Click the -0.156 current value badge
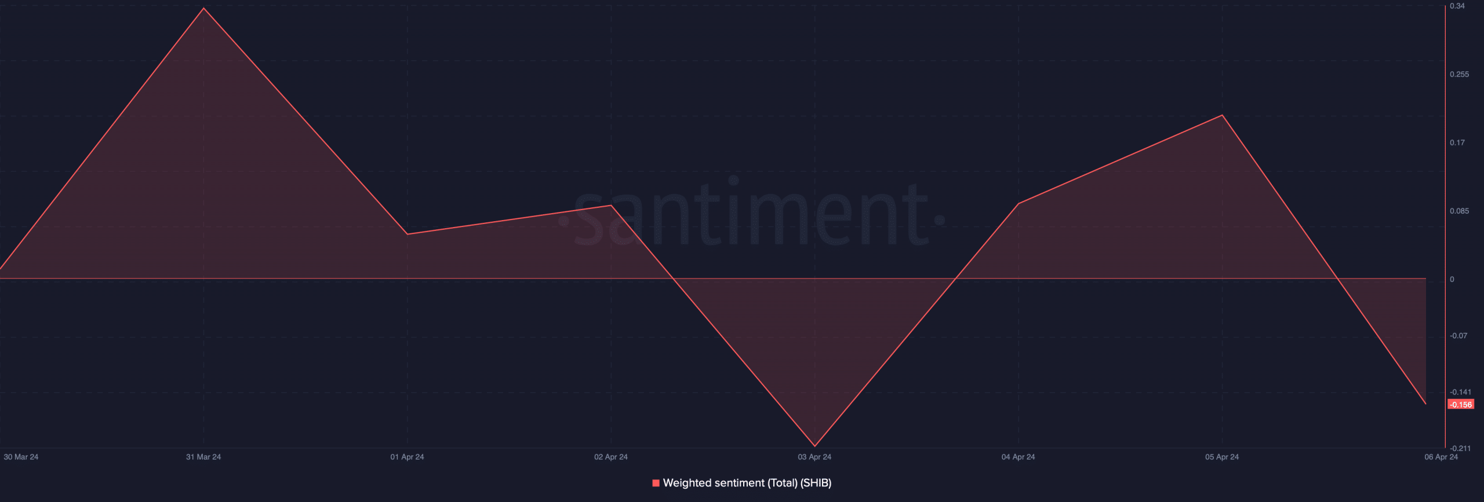1484x502 pixels. 1461,405
